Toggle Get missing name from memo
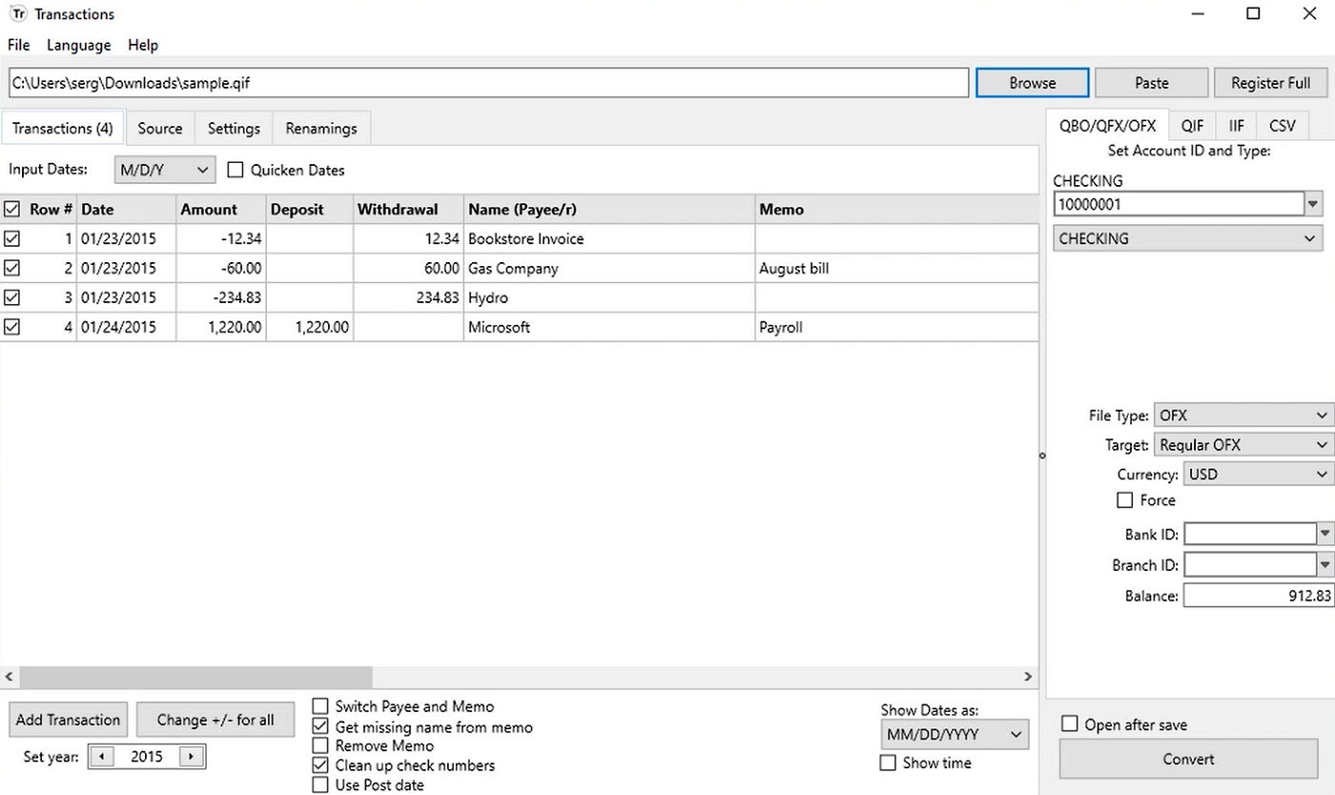 [x=320, y=726]
